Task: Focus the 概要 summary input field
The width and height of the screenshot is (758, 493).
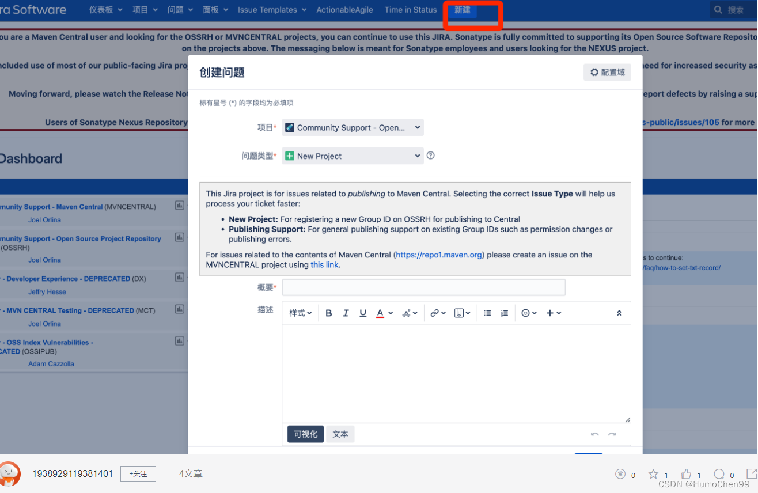Action: pyautogui.click(x=423, y=287)
